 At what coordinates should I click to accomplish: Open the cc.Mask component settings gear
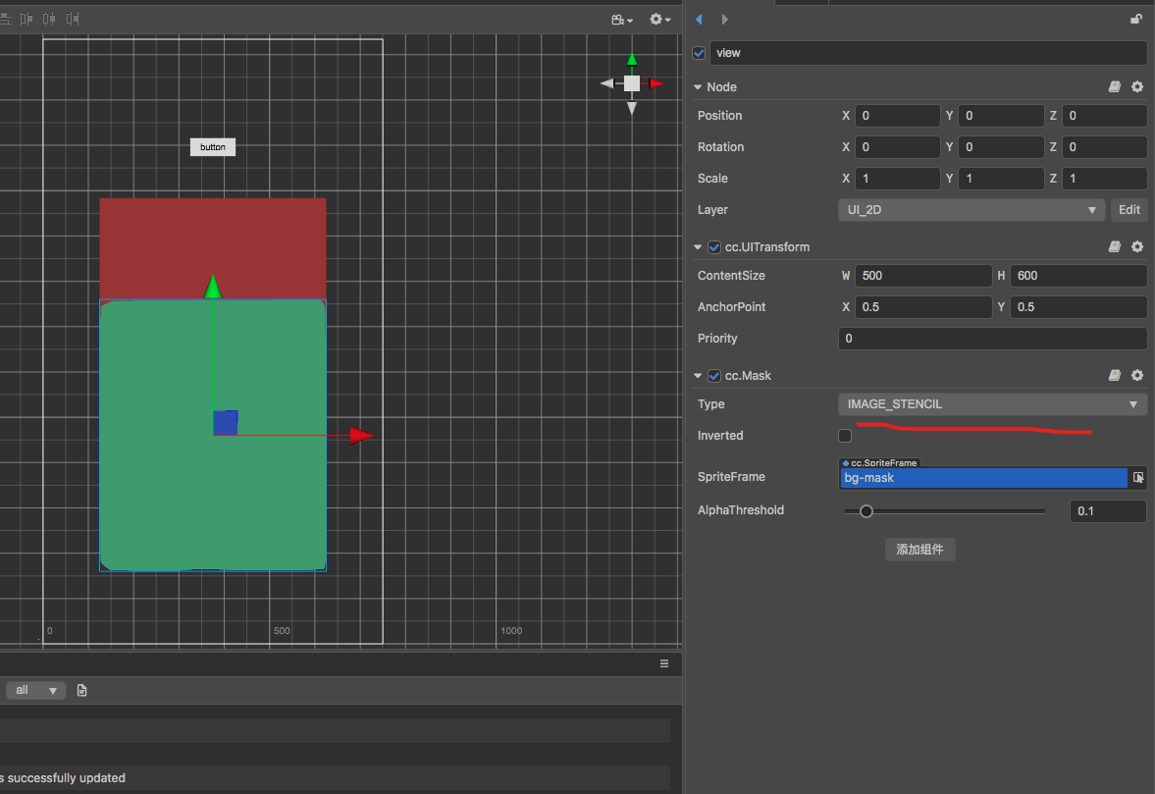(x=1137, y=375)
